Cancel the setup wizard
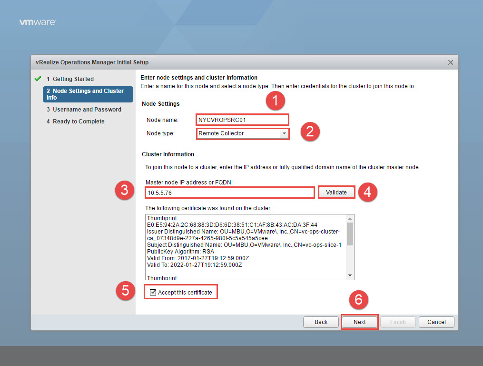This screenshot has height=366, width=483. tap(436, 322)
